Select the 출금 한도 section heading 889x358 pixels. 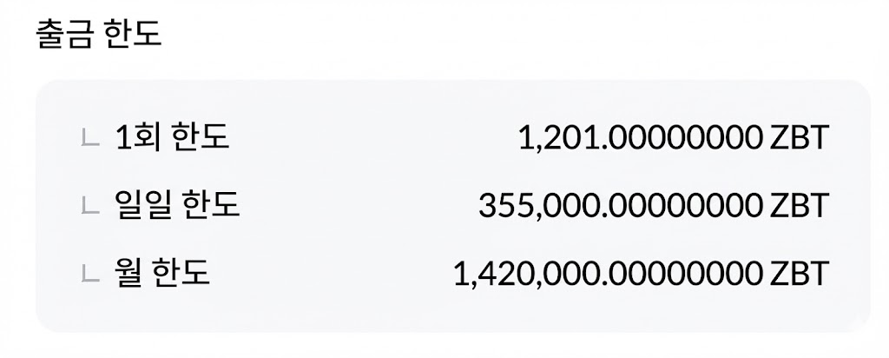pyautogui.click(x=98, y=34)
